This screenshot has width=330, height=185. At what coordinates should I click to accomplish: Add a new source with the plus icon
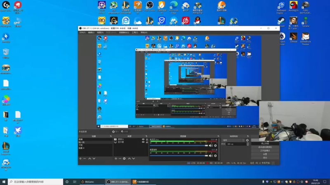click(116, 159)
